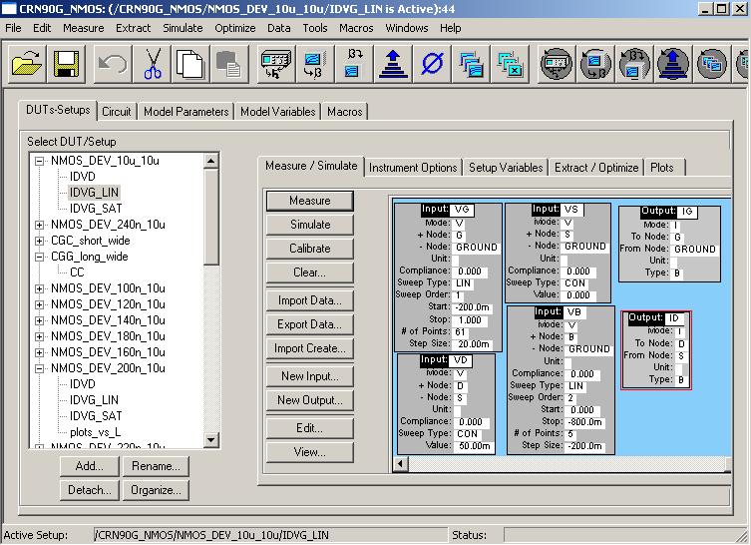Screen dimensions: 751x545
Task: Click the round Simulate-all icon
Action: (595, 64)
